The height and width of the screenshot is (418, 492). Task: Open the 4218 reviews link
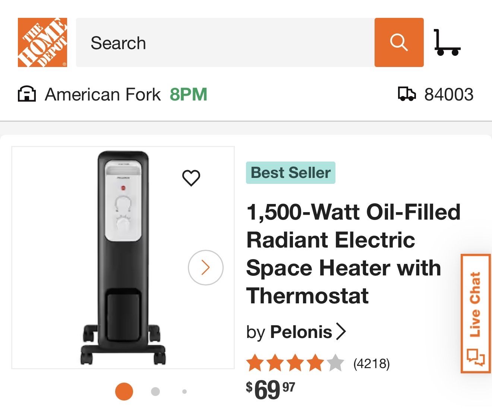point(371,363)
